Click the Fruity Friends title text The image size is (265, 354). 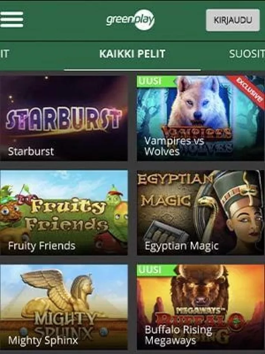pos(42,246)
